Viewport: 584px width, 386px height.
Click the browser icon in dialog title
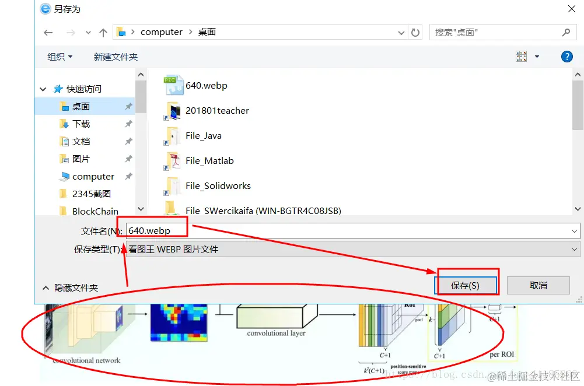click(45, 9)
